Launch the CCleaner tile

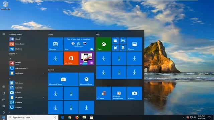pos(104,93)
